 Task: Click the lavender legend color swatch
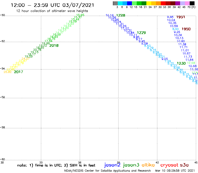182,3
